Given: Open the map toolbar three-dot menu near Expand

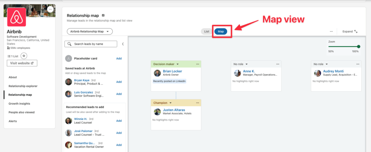Looking at the screenshot, I should [331, 31].
